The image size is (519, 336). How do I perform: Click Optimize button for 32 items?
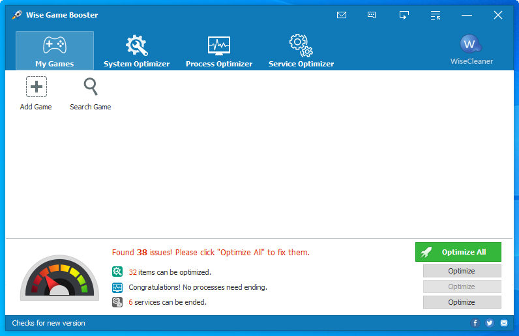click(x=462, y=271)
